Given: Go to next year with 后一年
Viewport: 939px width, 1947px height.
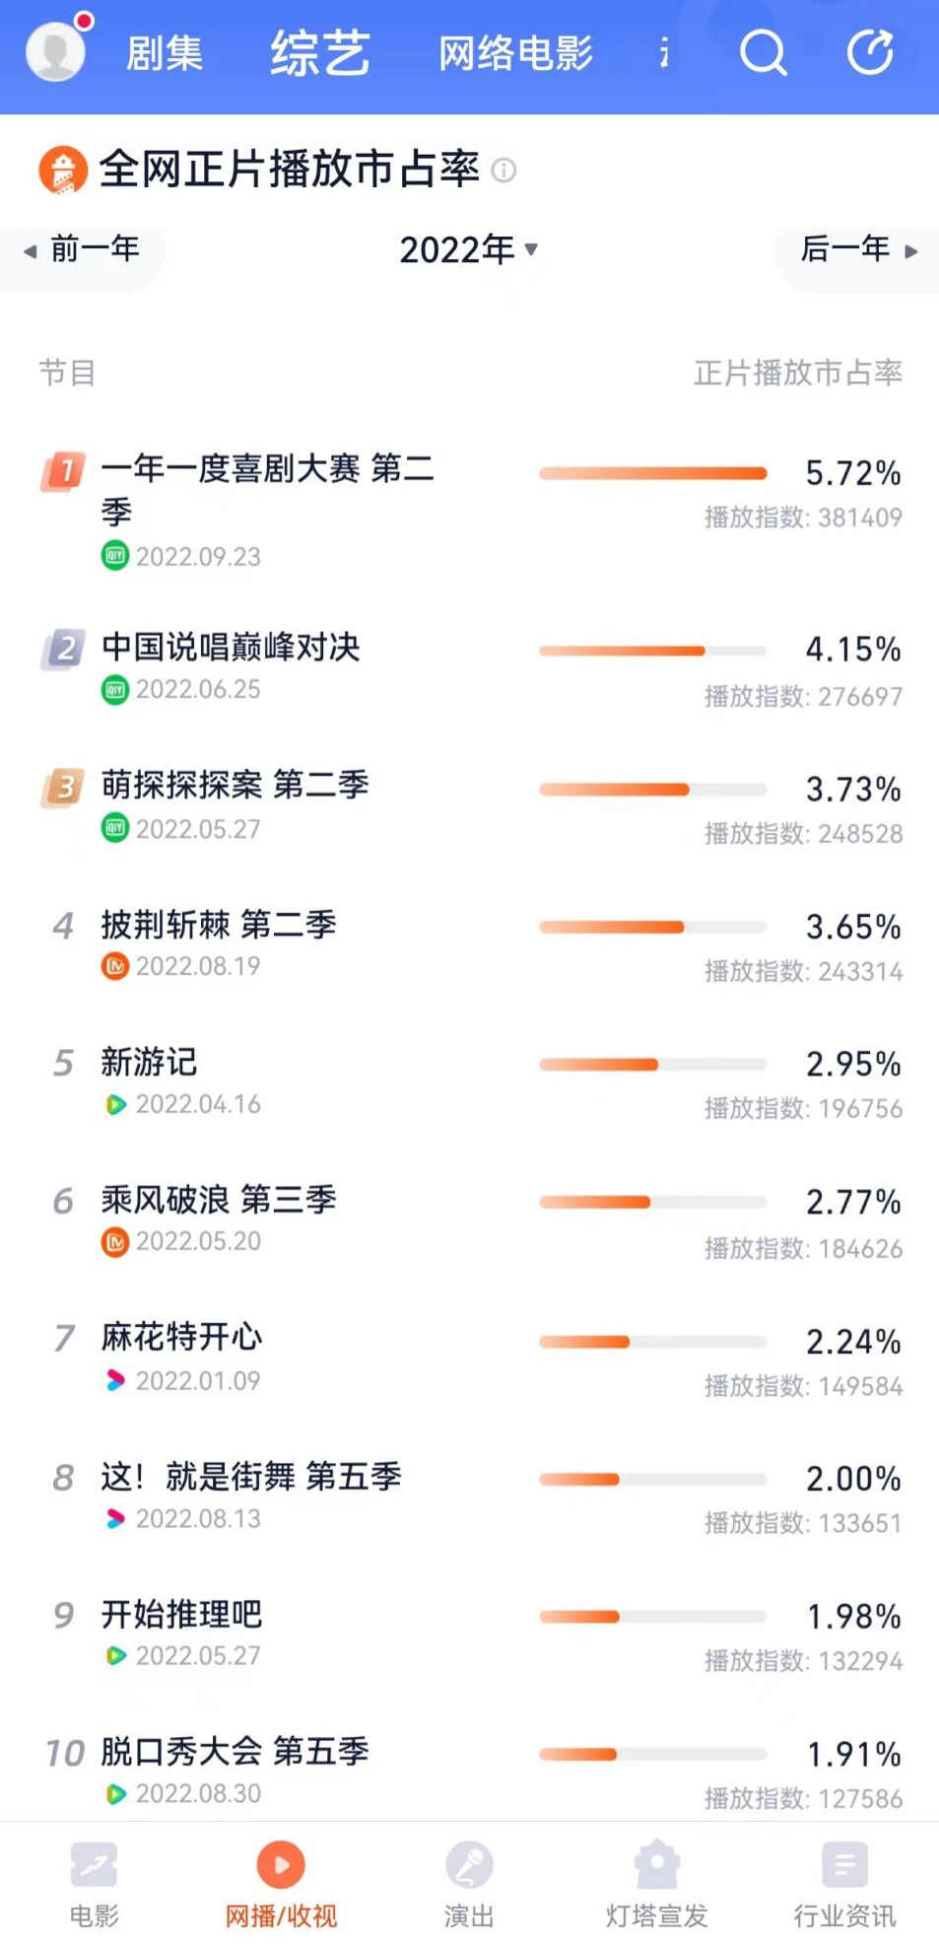Looking at the screenshot, I should [x=858, y=249].
